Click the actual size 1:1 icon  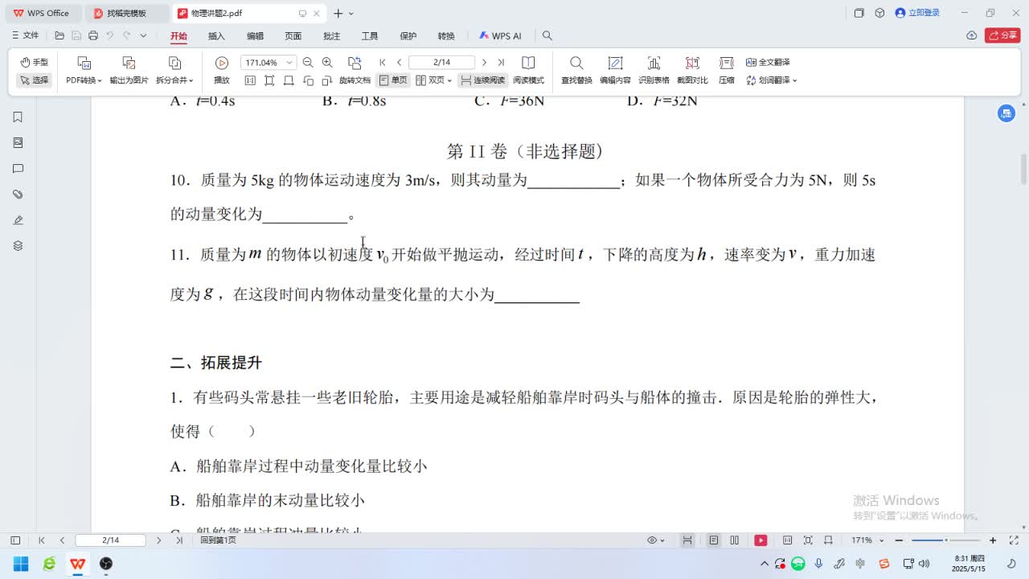tap(250, 80)
